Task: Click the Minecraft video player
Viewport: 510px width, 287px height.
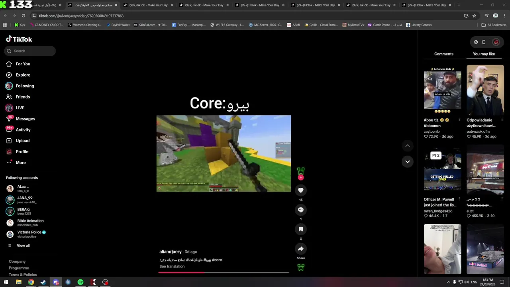Action: click(224, 153)
